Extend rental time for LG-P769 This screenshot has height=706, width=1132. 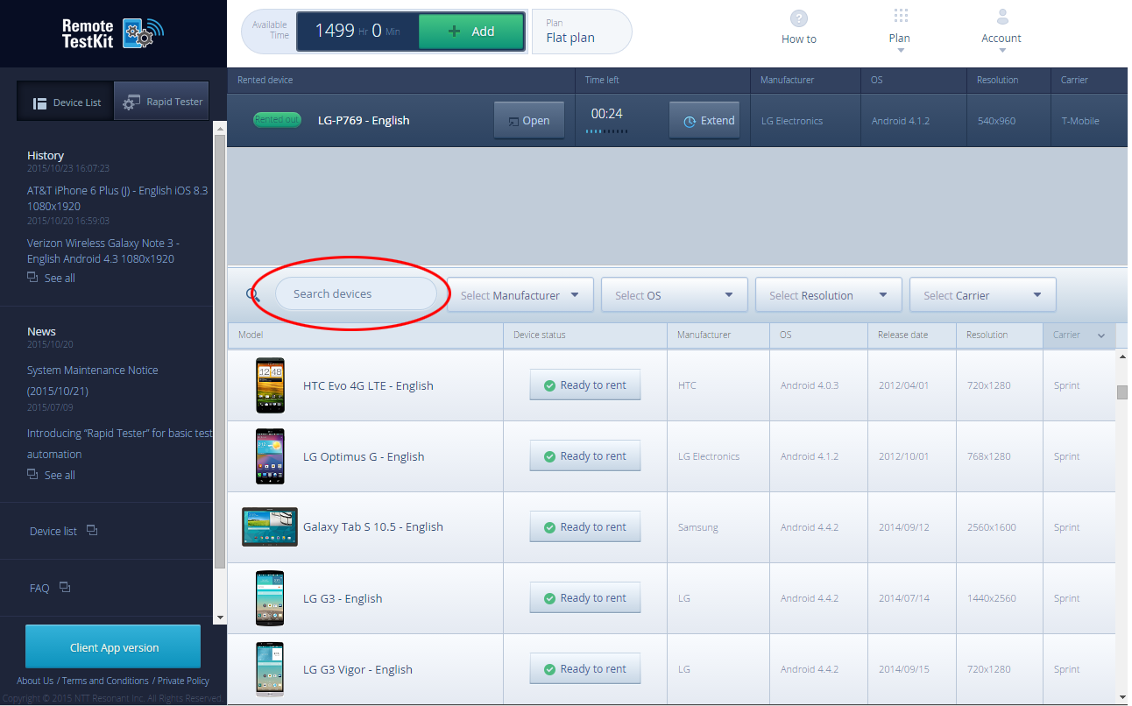click(x=704, y=121)
